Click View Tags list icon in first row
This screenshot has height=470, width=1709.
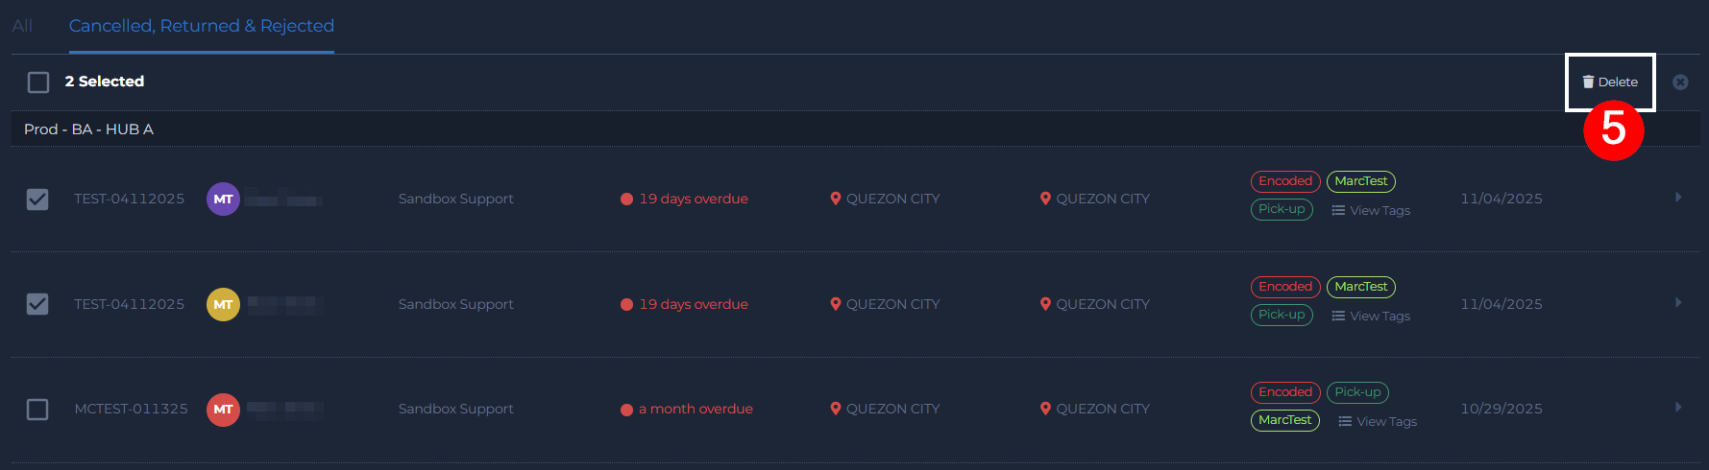(x=1338, y=211)
